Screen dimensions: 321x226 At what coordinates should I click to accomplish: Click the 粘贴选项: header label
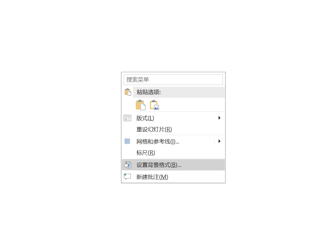pos(149,92)
